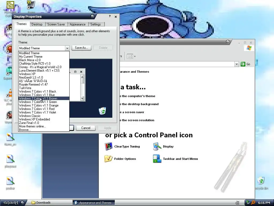
Task: Click the screen resolution task link
Action: tap(137, 120)
